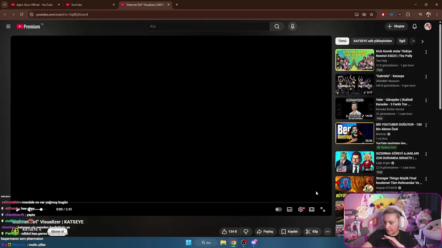Click the address bar URL
Viewport: 442px width, 248px height.
point(62,14)
